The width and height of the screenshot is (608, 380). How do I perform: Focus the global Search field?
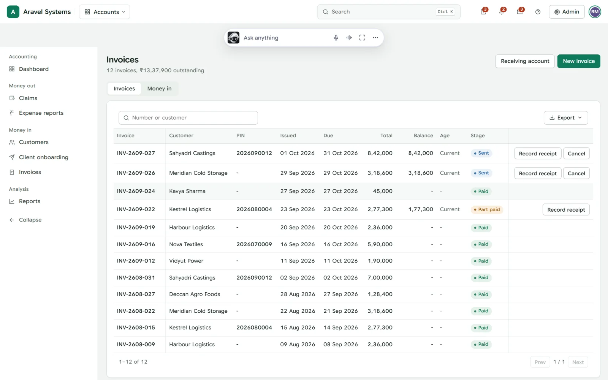388,12
